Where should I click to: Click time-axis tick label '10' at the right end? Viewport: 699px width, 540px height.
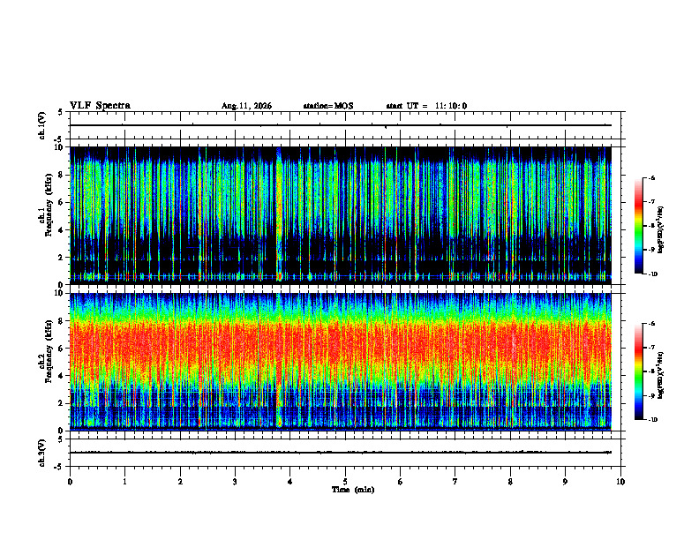click(x=620, y=482)
